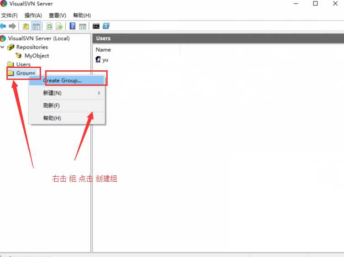Click the Refresh toolbar icon
344x257 pixels.
point(50,26)
